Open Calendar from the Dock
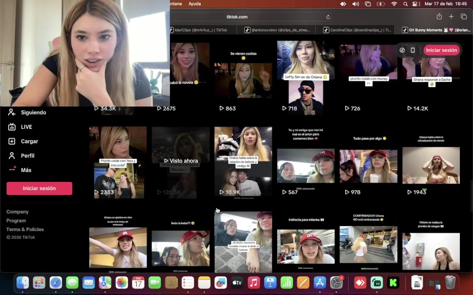Image resolution: width=473 pixels, height=295 pixels. (x=138, y=283)
